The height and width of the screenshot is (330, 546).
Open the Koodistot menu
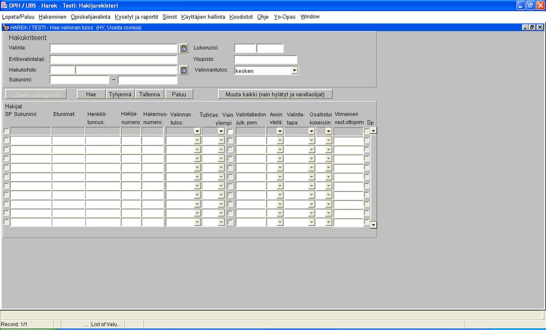[x=241, y=17]
